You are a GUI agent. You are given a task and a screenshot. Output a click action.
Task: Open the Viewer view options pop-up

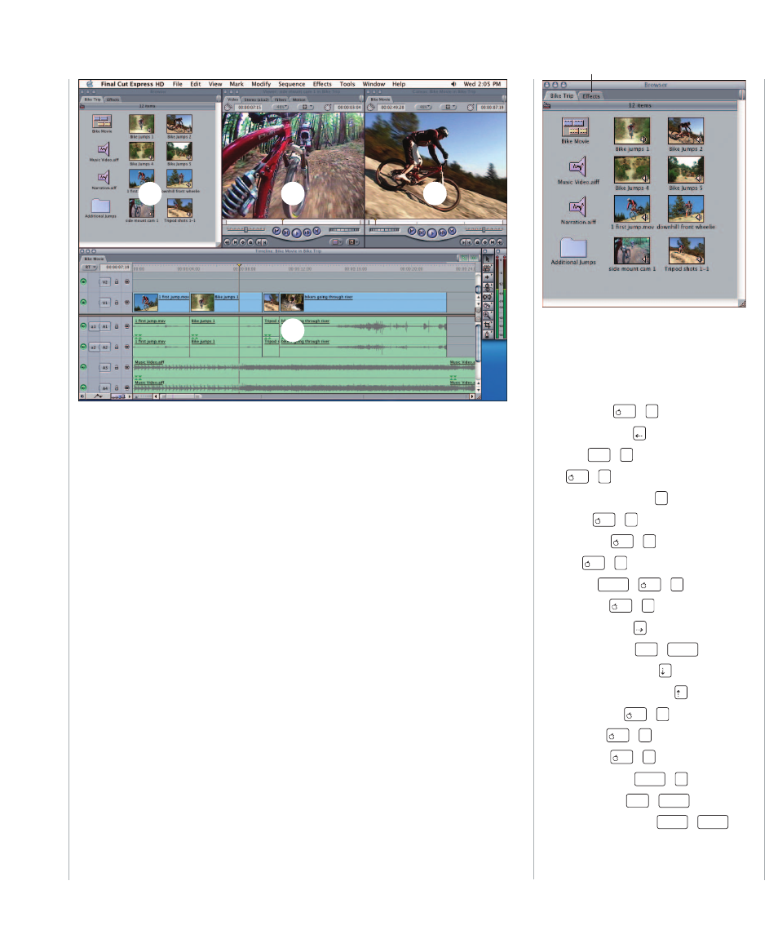(x=307, y=107)
